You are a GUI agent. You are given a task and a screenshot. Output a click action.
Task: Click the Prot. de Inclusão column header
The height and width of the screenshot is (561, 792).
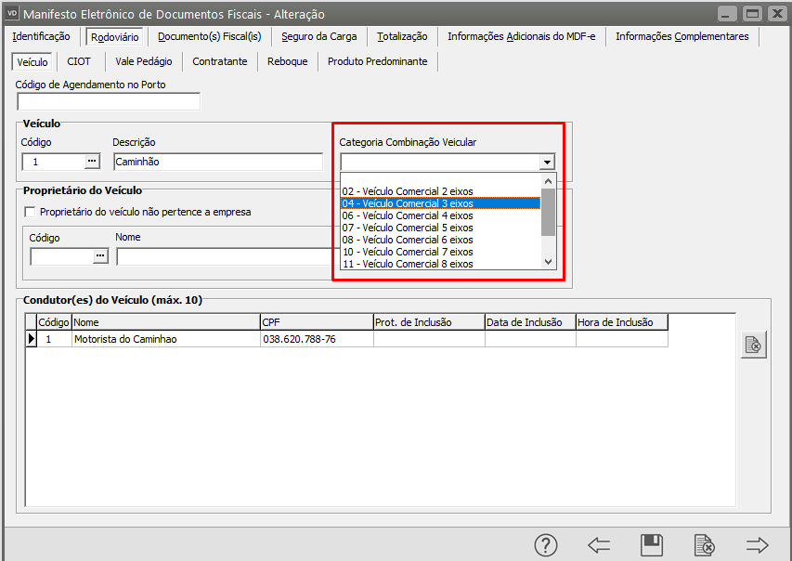pyautogui.click(x=429, y=322)
